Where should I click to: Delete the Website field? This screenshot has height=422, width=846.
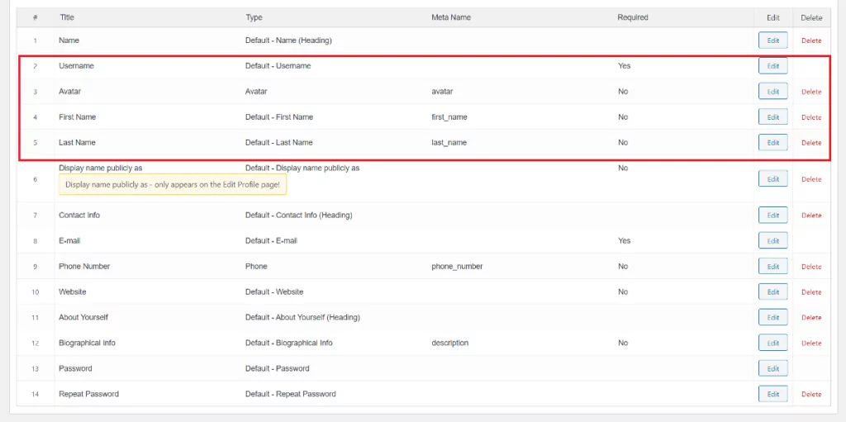pyautogui.click(x=811, y=292)
